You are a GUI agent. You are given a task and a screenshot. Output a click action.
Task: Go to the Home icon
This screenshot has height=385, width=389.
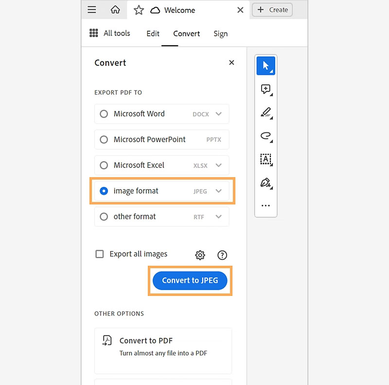(x=115, y=10)
